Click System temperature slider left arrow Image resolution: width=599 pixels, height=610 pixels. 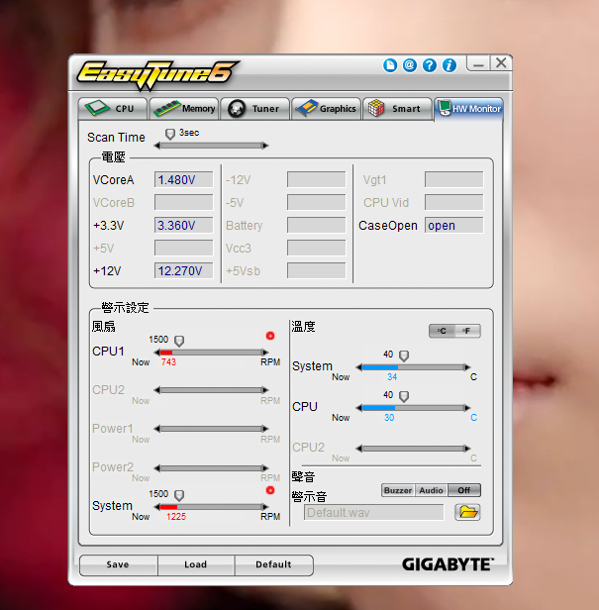(x=359, y=367)
